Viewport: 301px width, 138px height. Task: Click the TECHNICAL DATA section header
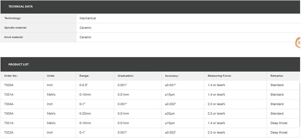click(150, 7)
